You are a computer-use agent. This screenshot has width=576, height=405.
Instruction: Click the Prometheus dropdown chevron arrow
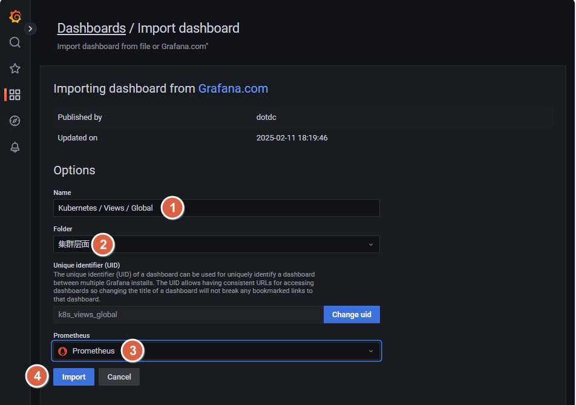(371, 351)
